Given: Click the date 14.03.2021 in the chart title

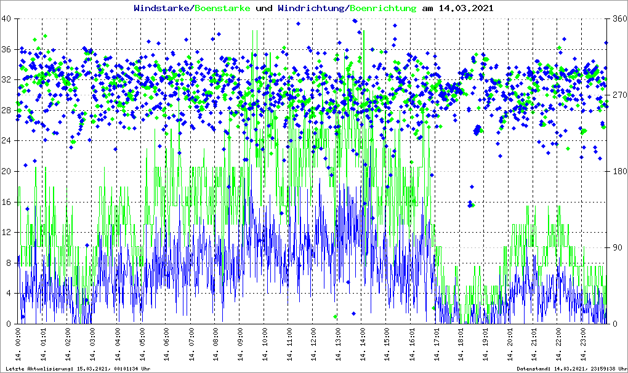Looking at the screenshot, I should (462, 9).
